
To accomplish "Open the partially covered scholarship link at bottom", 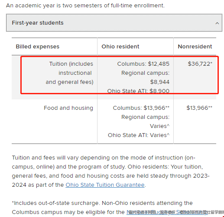I will (x=166, y=212).
